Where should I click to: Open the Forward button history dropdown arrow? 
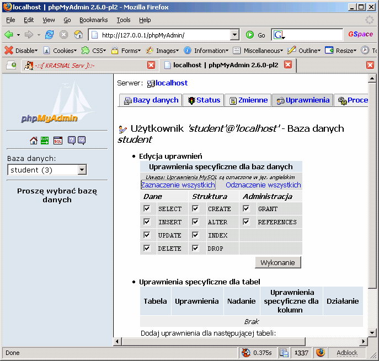39,35
